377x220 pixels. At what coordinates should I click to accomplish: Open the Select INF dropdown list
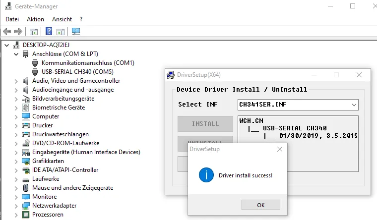[353, 105]
